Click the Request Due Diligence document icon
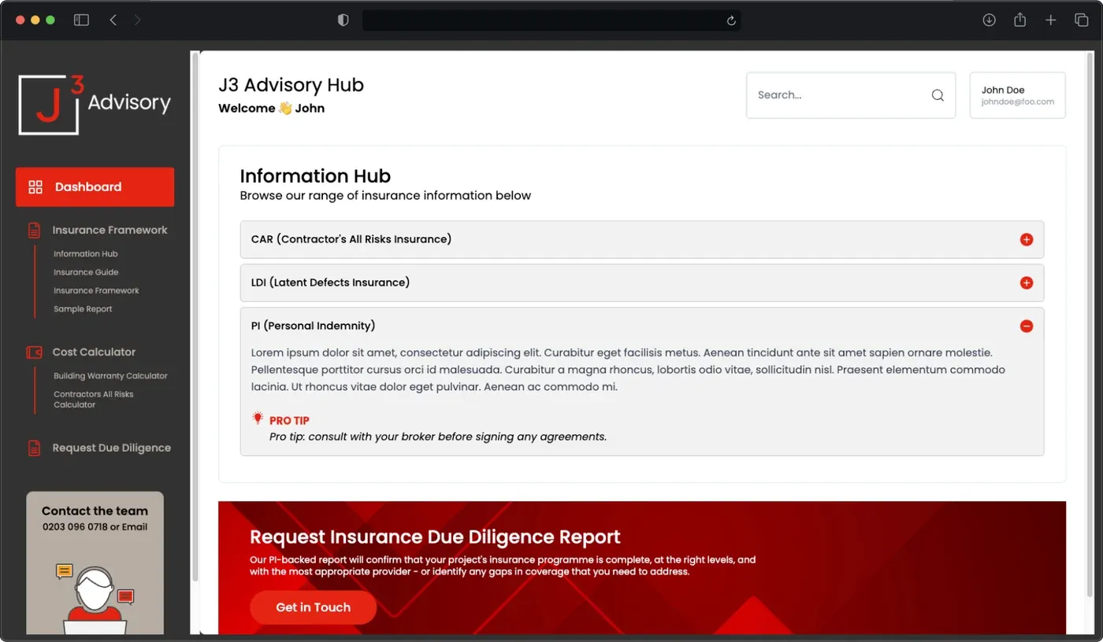Viewport: 1103px width, 642px height. pyautogui.click(x=34, y=448)
